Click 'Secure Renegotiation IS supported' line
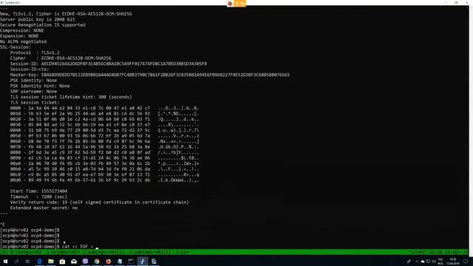The image size is (473, 266). coord(43,25)
